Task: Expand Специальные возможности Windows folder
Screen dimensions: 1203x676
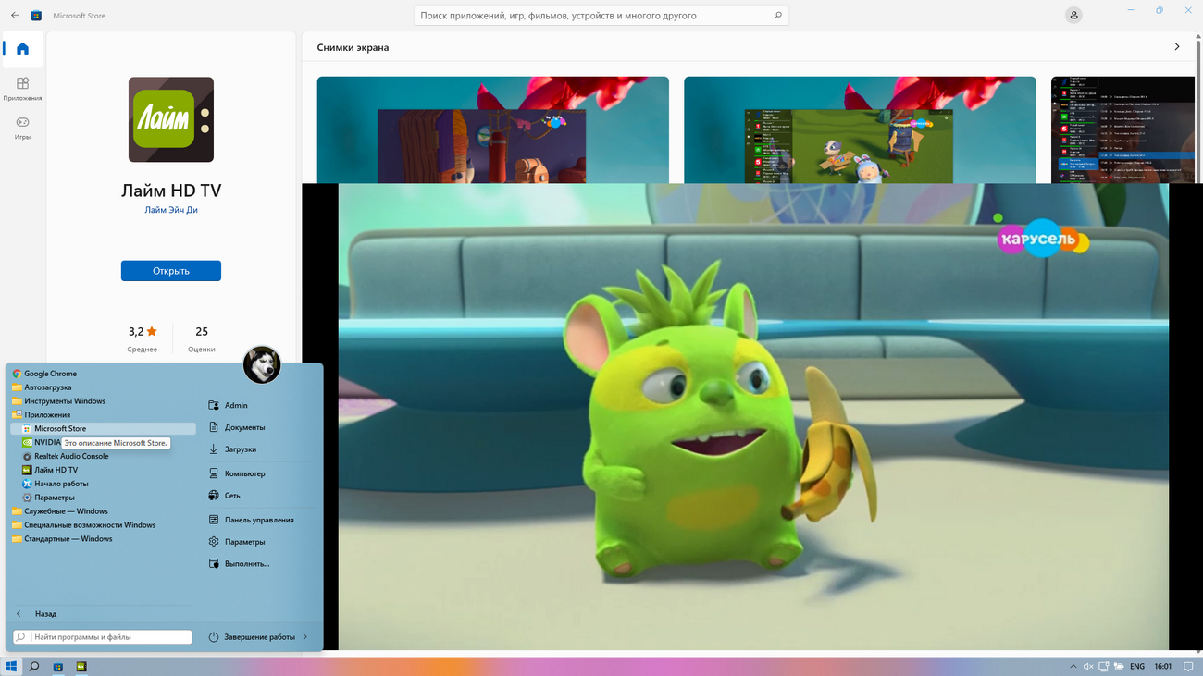Action: [x=90, y=525]
